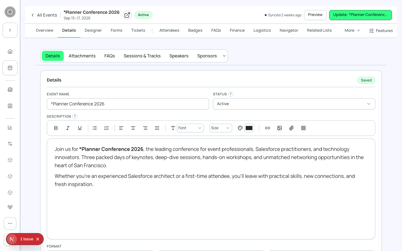The width and height of the screenshot is (402, 251).
Task: Select the Sessions & Tracks sub-tab
Action: (142, 56)
